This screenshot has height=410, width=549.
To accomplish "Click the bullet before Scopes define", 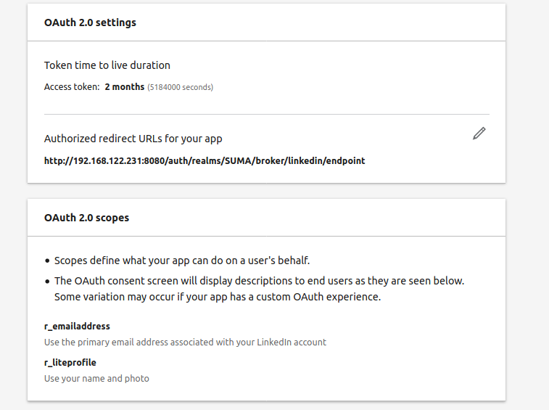I will point(47,261).
